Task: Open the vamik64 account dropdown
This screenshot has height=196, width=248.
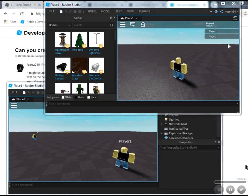Action: coord(232,11)
